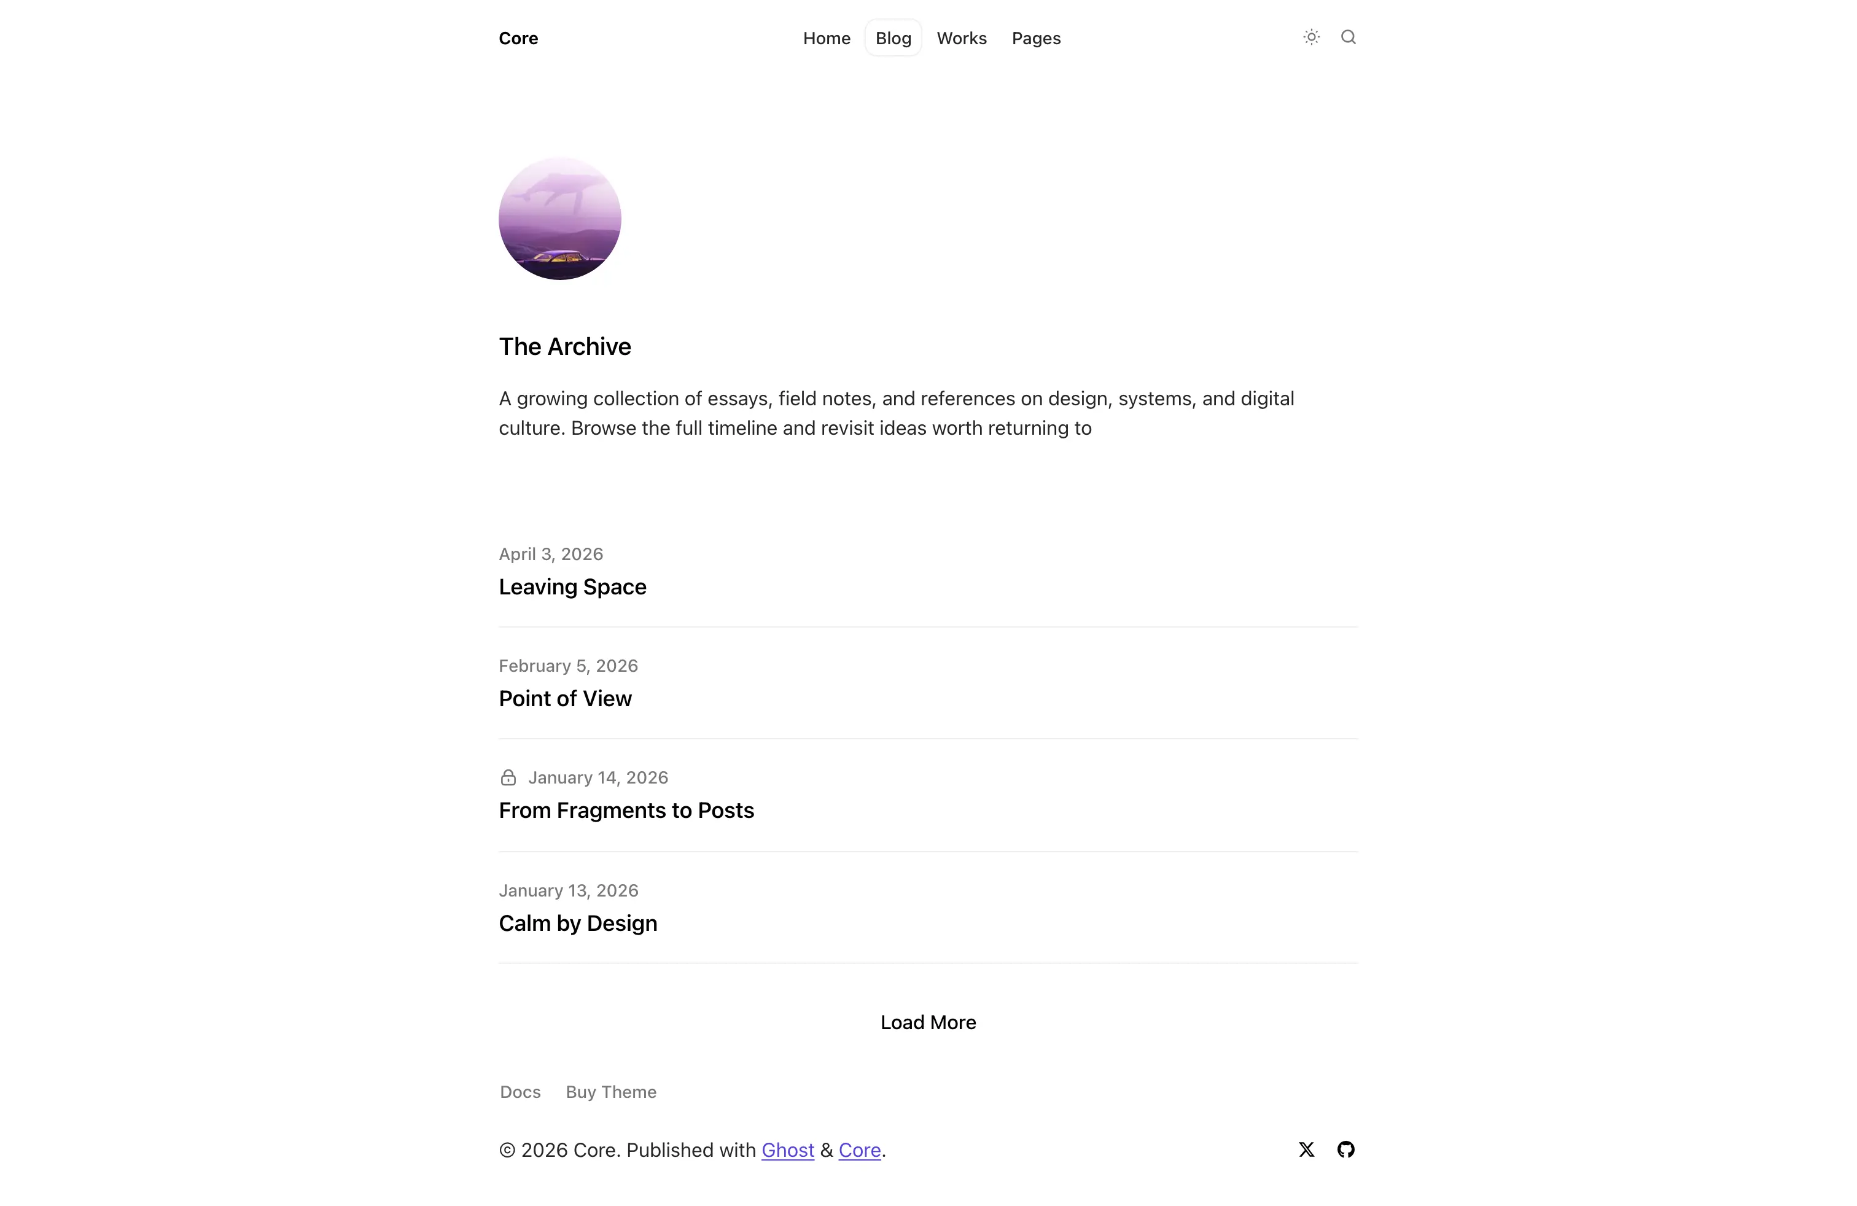
Task: Go to the Home menu item
Action: click(827, 38)
